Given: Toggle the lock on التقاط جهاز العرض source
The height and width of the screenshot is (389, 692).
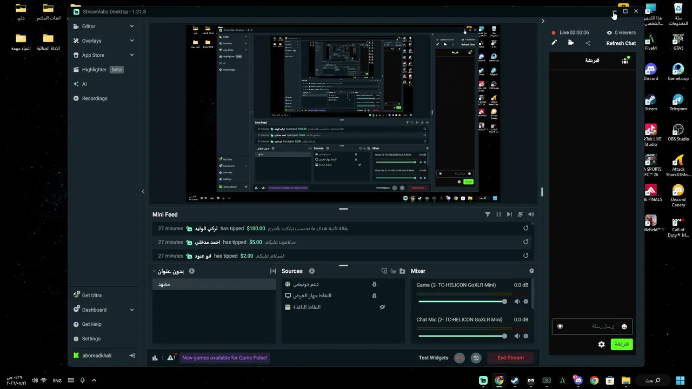Looking at the screenshot, I should click(x=374, y=296).
